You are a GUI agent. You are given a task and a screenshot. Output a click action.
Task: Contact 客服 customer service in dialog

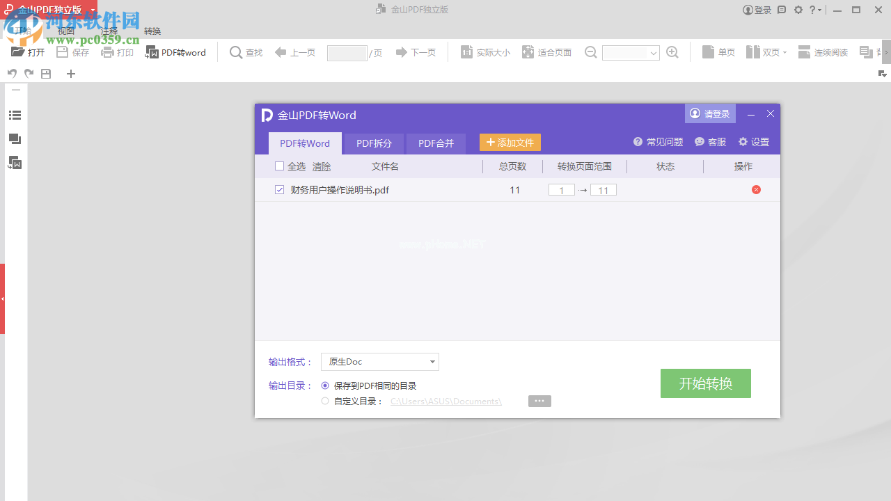(710, 142)
